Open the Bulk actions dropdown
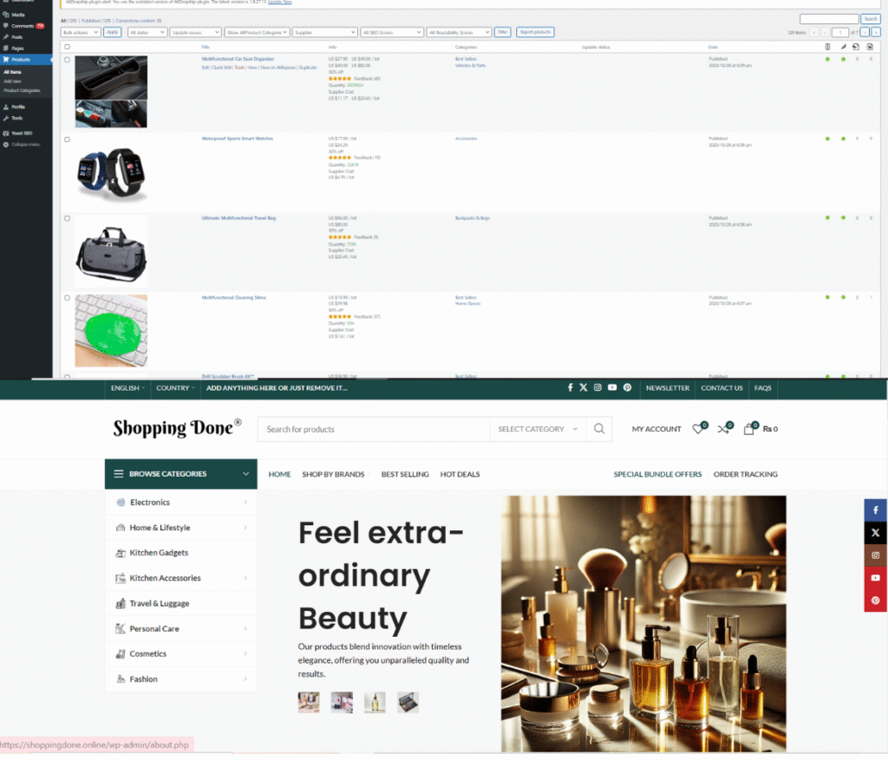The image size is (888, 760). [x=81, y=32]
